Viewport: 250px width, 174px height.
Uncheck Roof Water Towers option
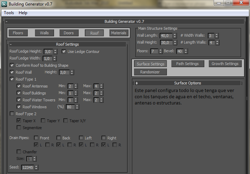[x=19, y=100]
